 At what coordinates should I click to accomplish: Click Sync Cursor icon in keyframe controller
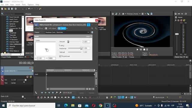(36, 93)
